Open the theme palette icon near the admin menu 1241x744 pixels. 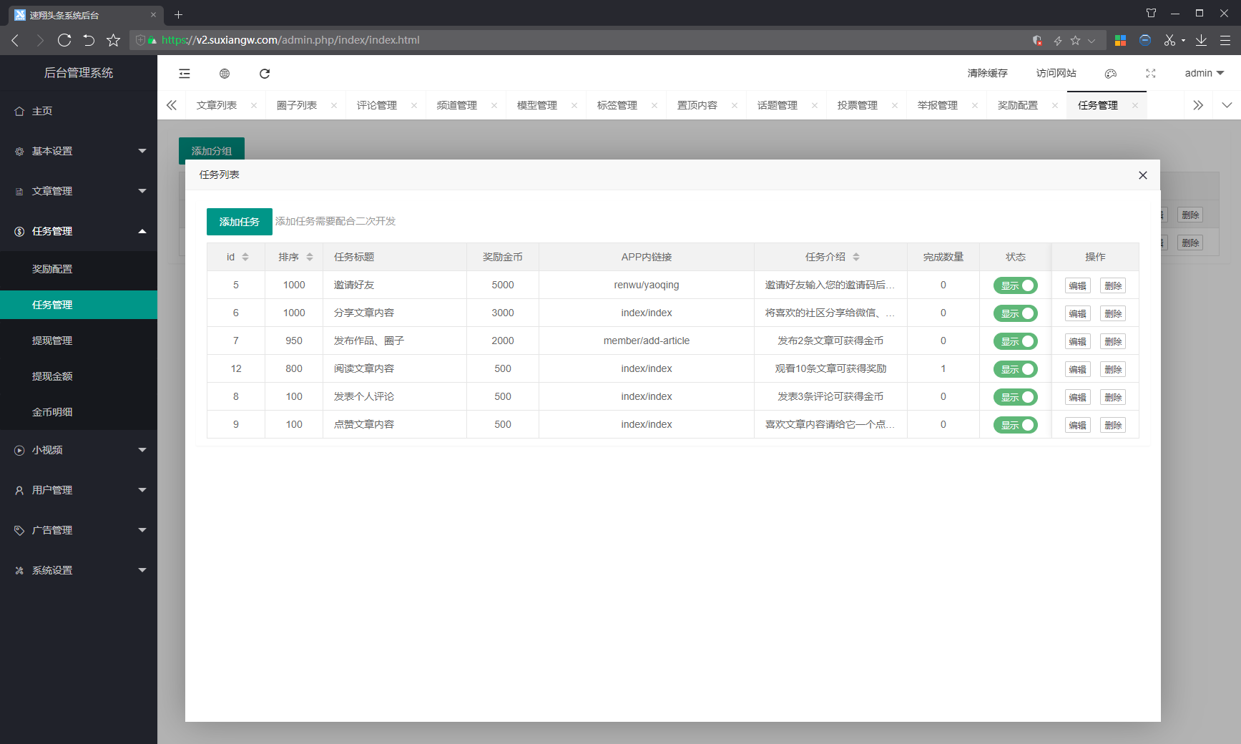tap(1111, 74)
